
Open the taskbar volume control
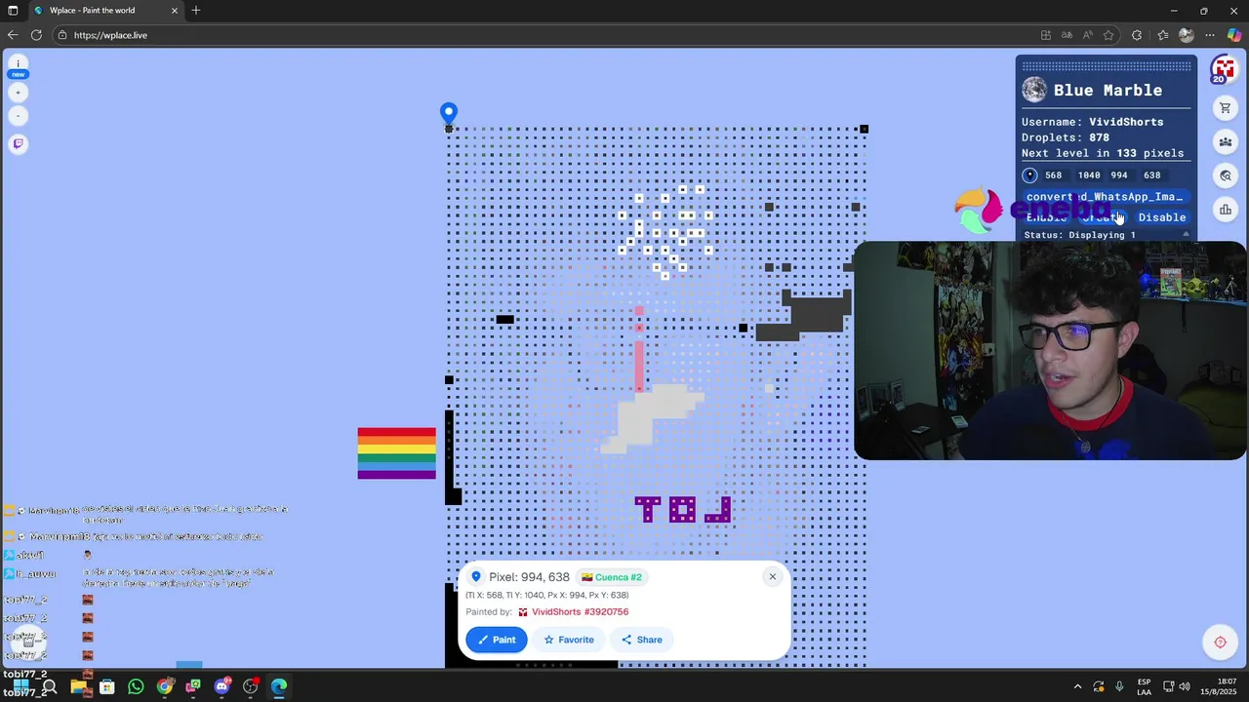coord(1185,686)
